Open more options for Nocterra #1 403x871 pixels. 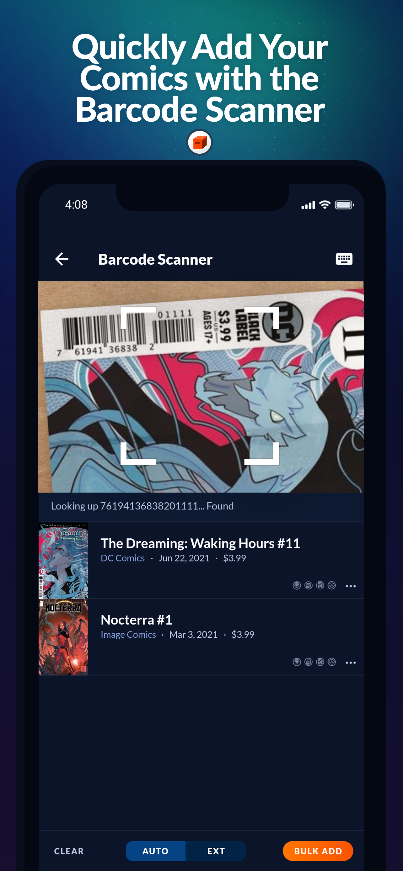351,662
